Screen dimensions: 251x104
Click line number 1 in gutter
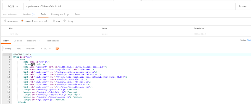pyautogui.click(x=9, y=54)
